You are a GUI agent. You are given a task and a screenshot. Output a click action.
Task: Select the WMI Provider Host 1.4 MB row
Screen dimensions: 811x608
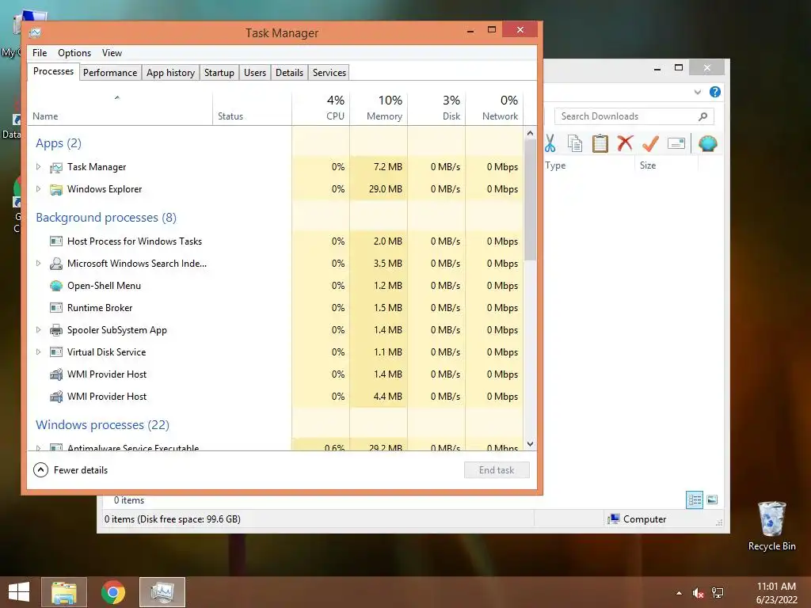(275, 374)
